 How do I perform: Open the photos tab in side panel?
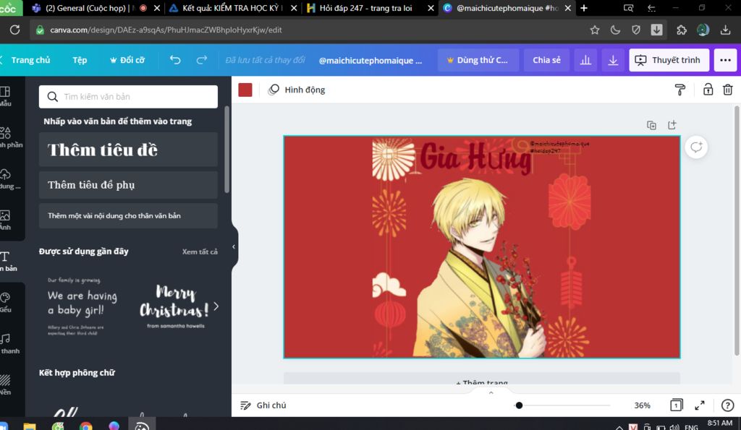point(6,220)
